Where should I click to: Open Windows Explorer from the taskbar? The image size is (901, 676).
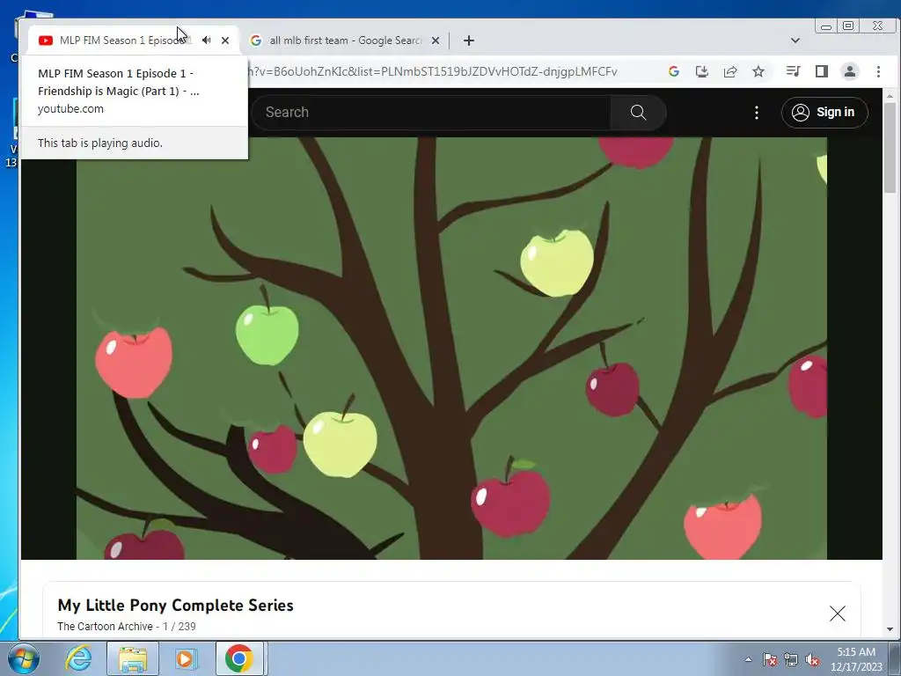(132, 658)
